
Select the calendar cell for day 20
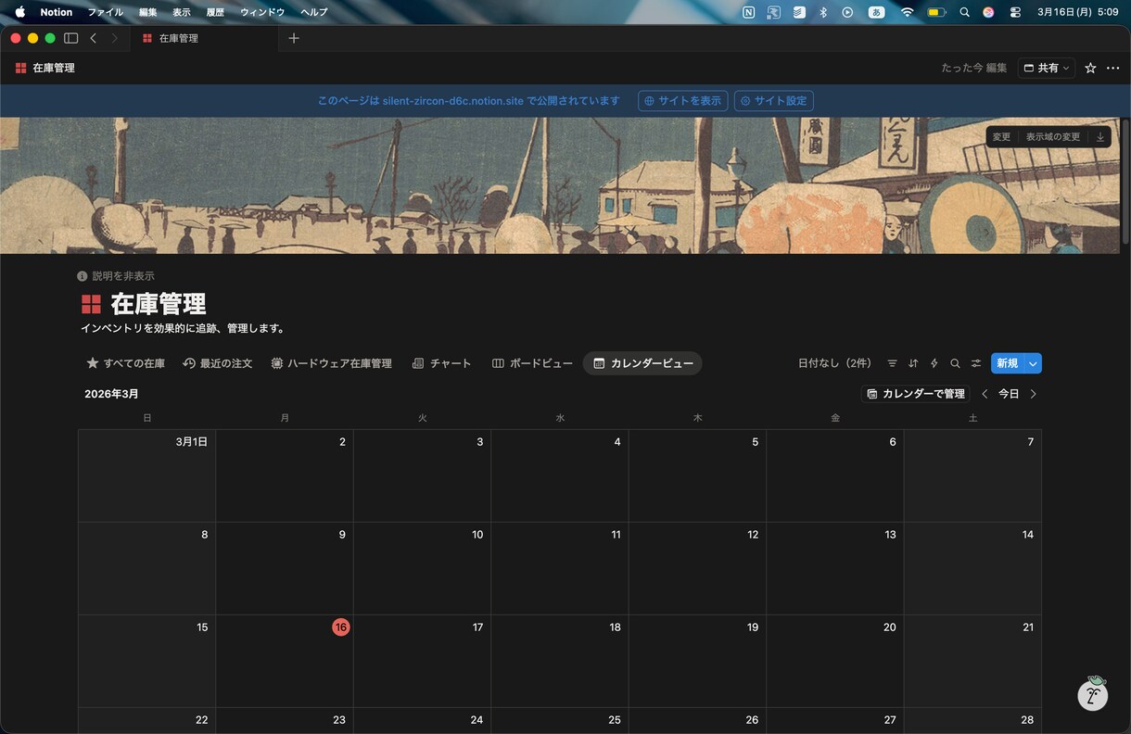[x=835, y=661]
